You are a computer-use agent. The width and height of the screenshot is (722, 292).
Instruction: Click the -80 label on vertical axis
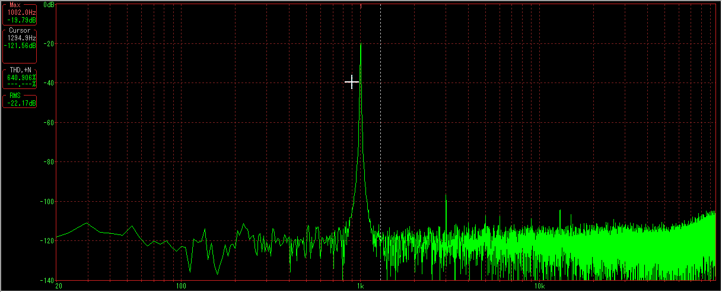[x=49, y=162]
